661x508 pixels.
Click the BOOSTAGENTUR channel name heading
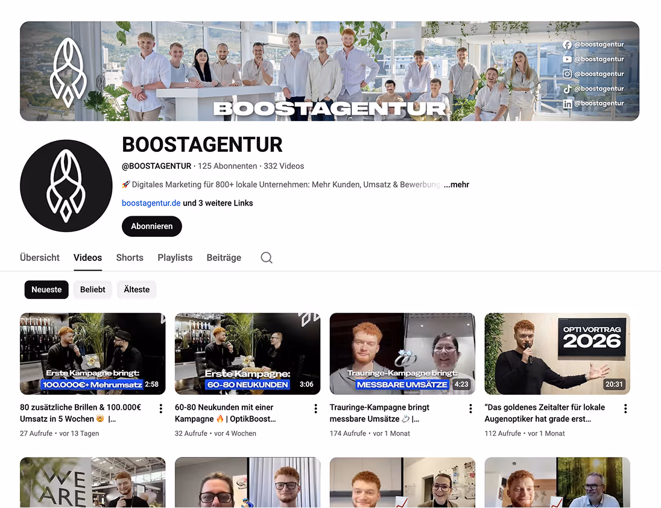click(x=202, y=145)
